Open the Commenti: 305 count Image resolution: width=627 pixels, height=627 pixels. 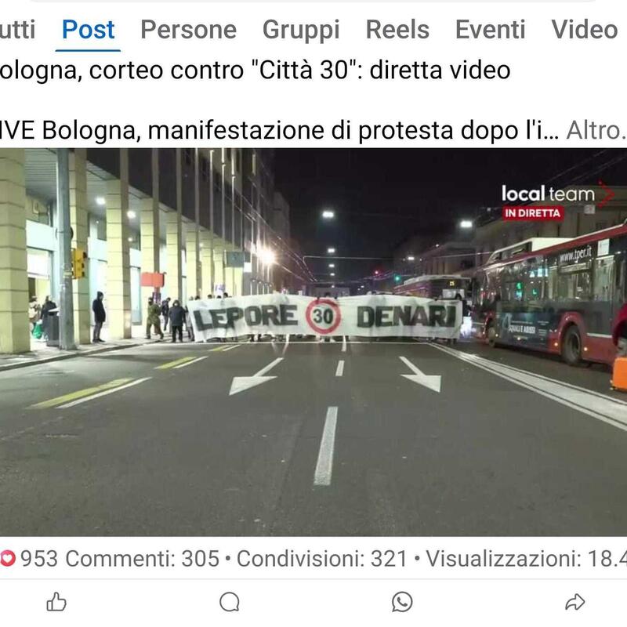pos(143,558)
